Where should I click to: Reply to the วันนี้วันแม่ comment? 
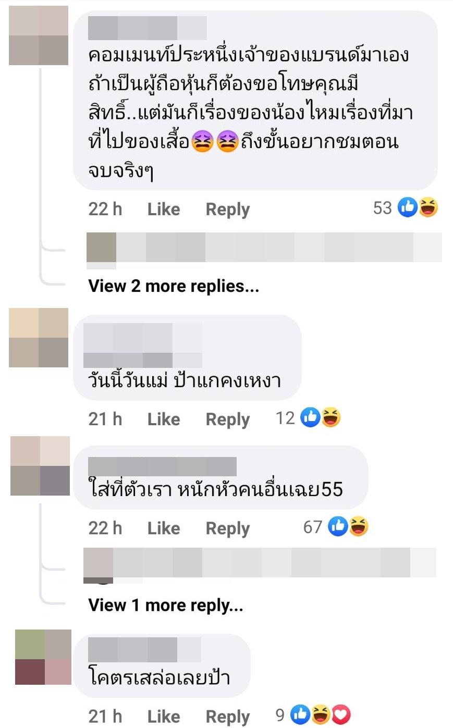pos(228,419)
